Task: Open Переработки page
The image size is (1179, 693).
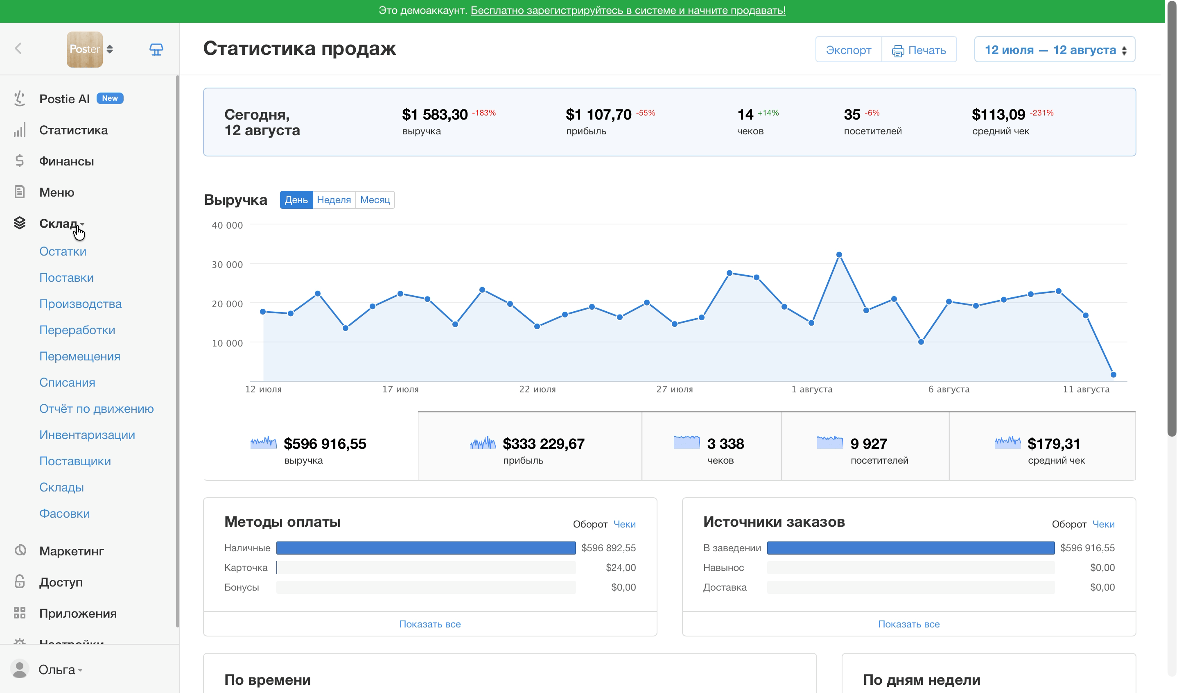Action: point(77,330)
